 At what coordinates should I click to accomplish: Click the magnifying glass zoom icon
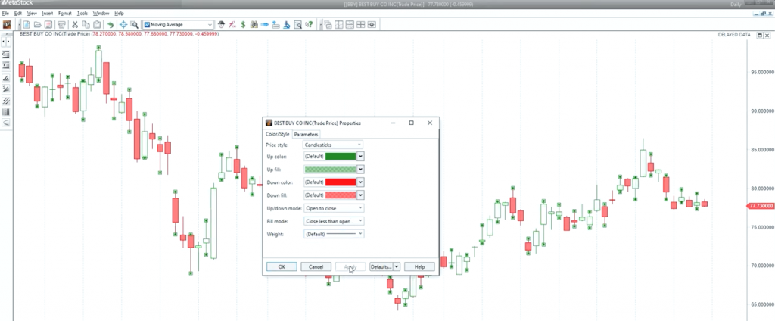coord(134,24)
